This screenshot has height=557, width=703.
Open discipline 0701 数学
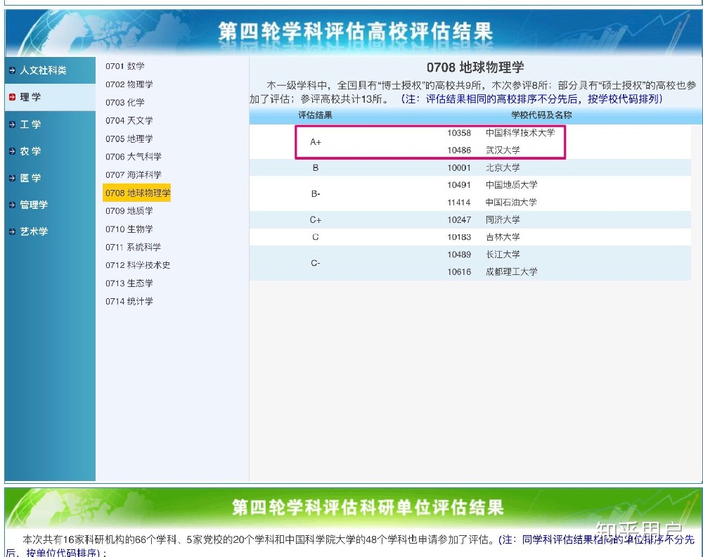coord(125,66)
